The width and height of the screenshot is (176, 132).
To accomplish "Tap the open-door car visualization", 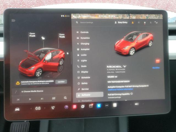I will (x=42, y=62).
